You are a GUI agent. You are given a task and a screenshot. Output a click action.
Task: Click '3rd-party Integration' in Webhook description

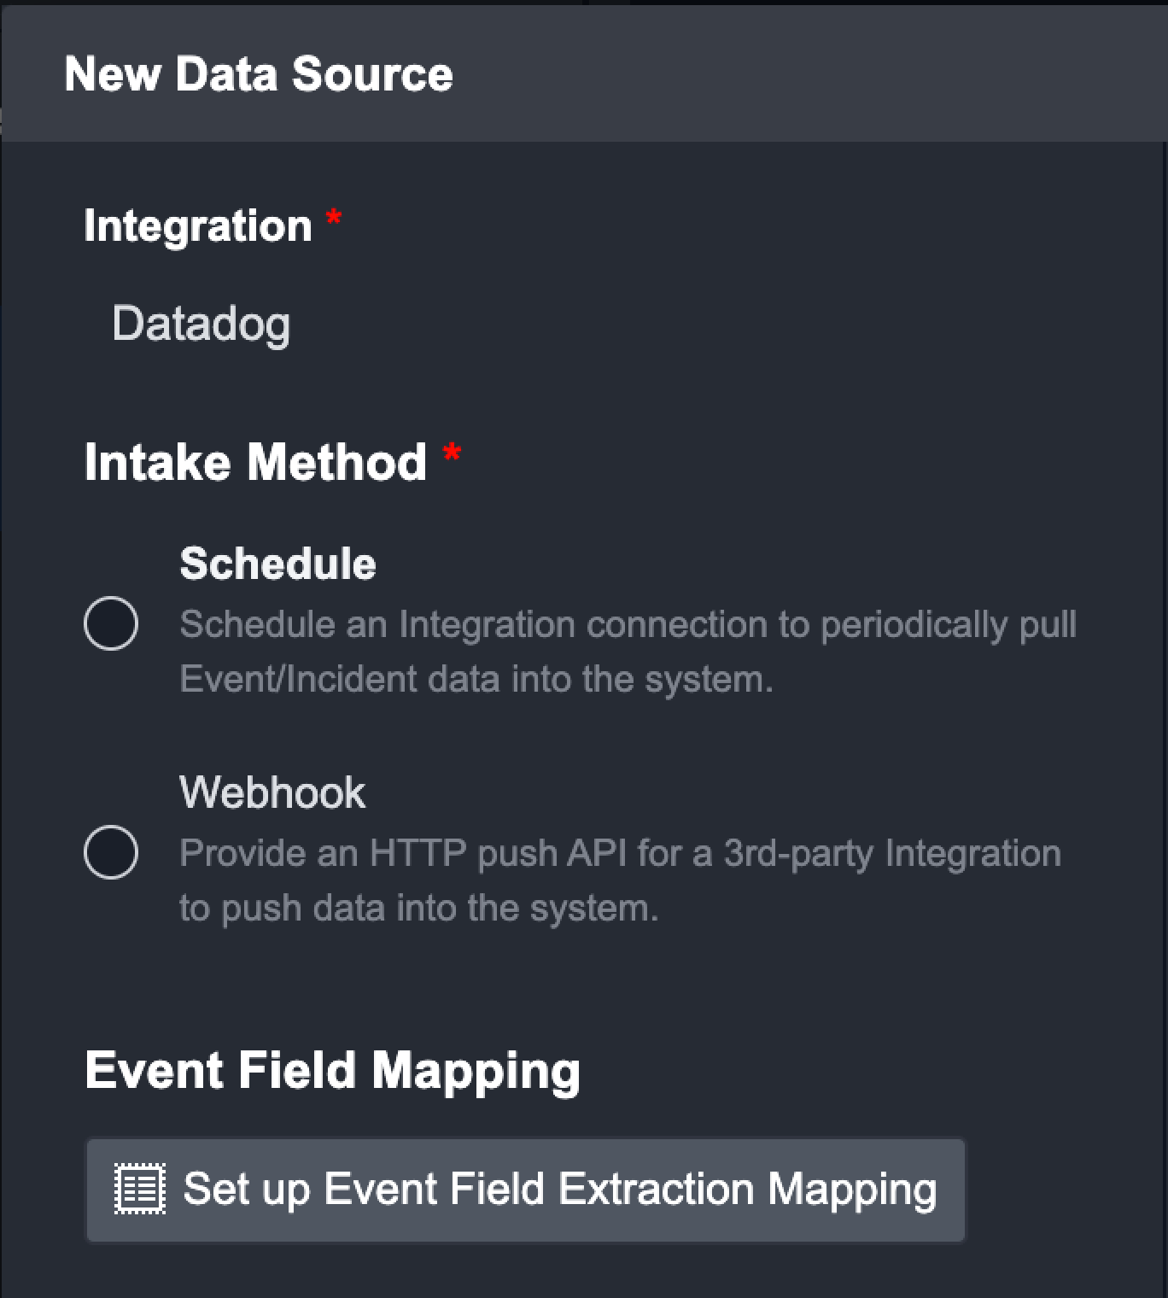click(x=892, y=853)
